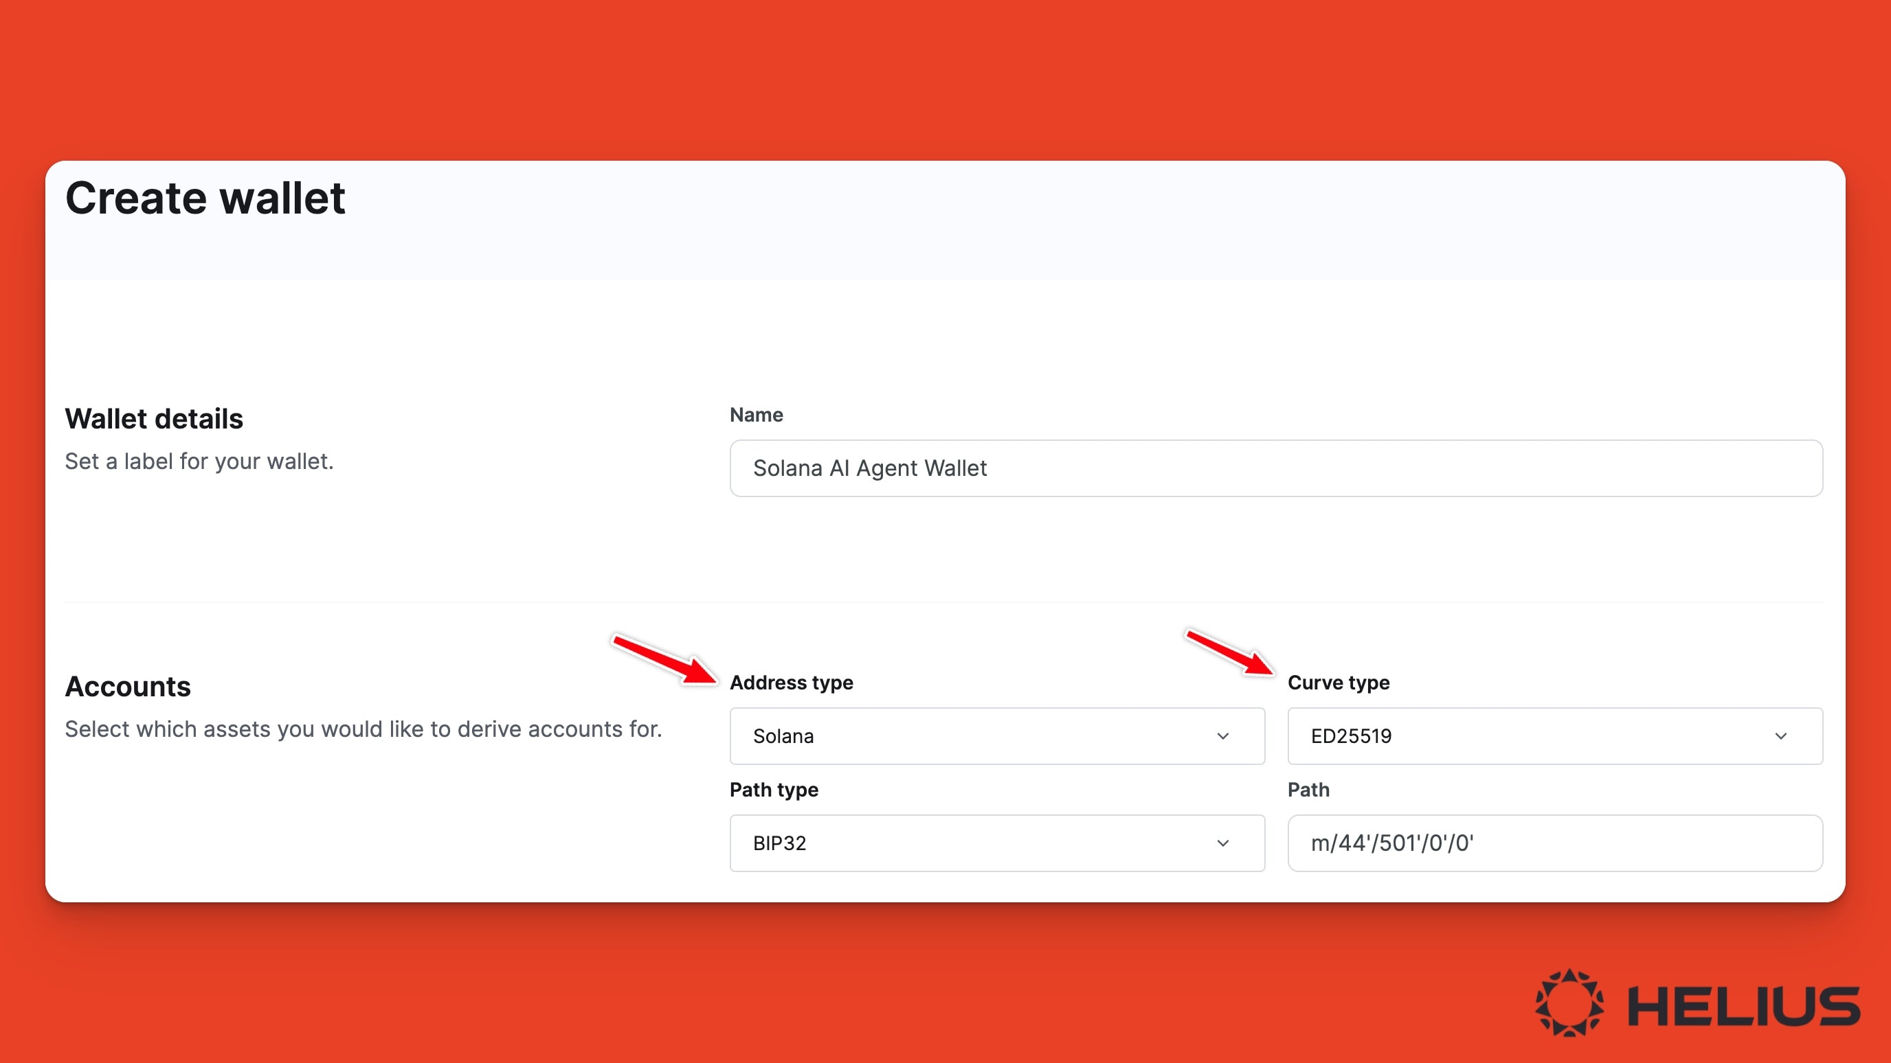
Task: Click the Path type dropdown chevron
Action: 1222,843
